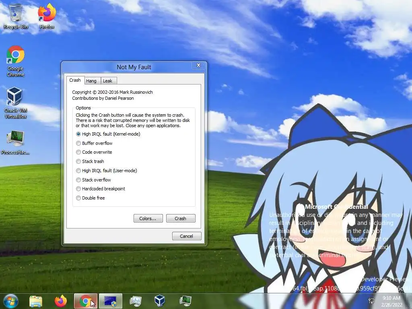Viewport: 412px width, 309px height.
Task: Close the Not My Fault window
Action: [x=199, y=65]
